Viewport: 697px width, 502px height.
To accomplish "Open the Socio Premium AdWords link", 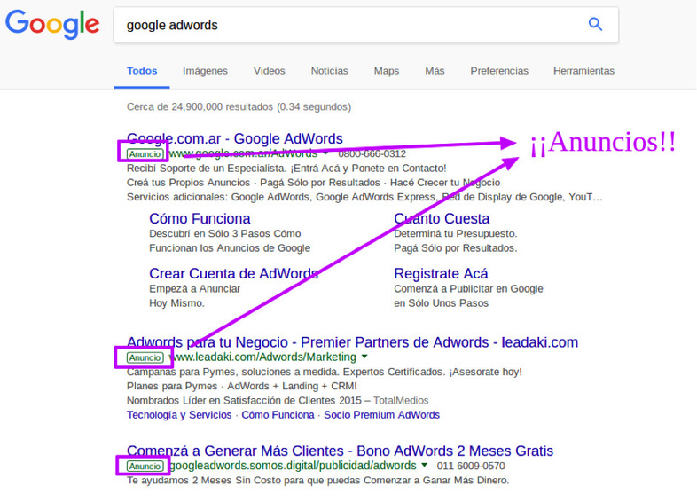I will pyautogui.click(x=381, y=415).
